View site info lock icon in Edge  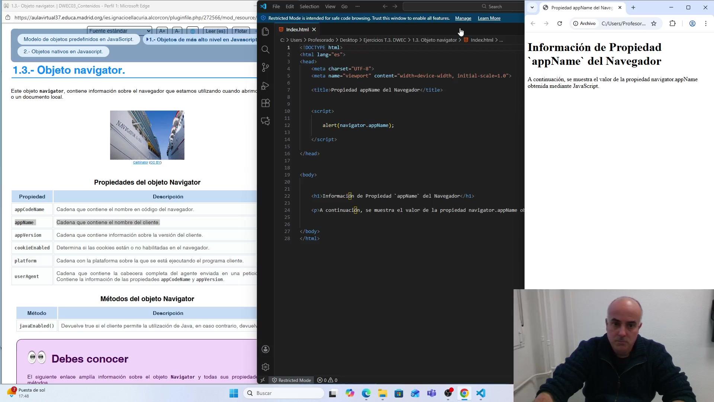click(8, 17)
